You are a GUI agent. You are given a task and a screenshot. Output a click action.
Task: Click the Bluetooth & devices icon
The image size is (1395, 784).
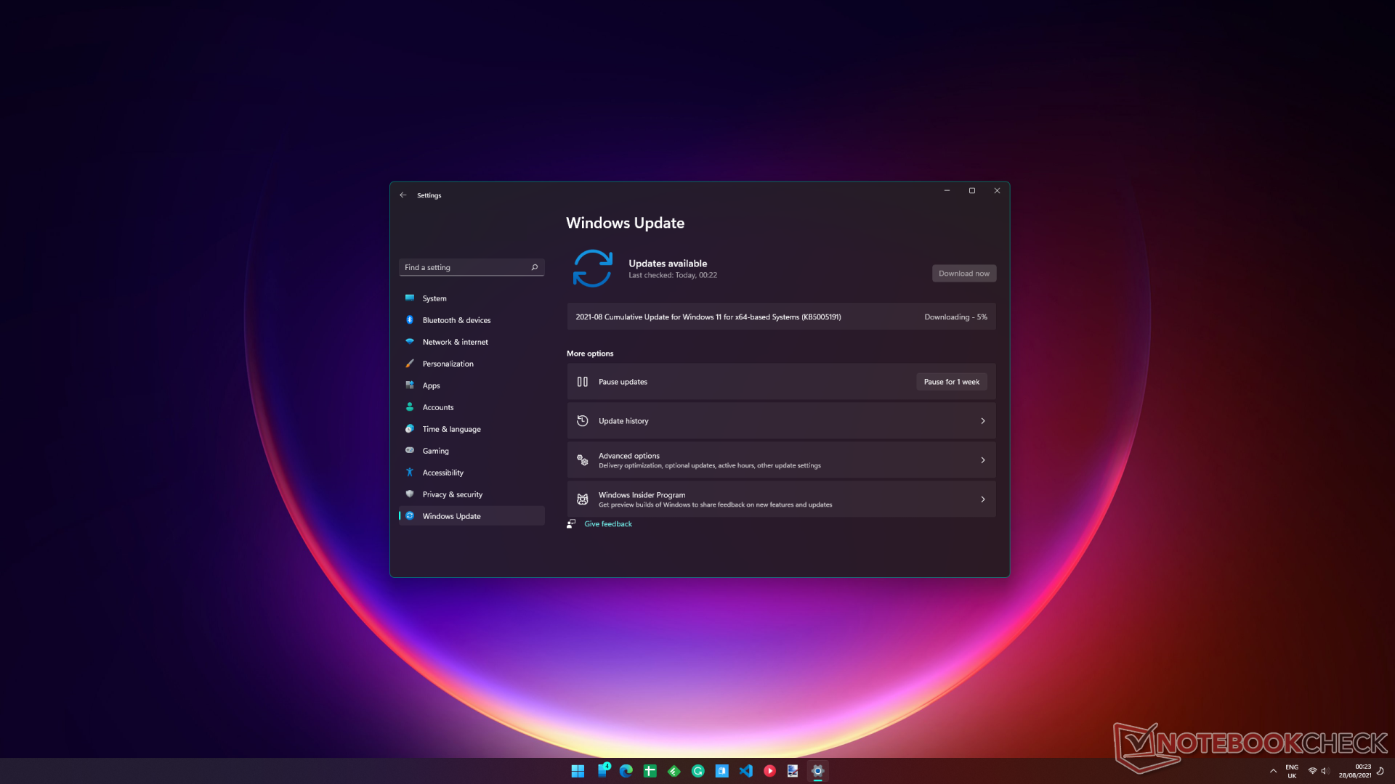[x=411, y=319]
